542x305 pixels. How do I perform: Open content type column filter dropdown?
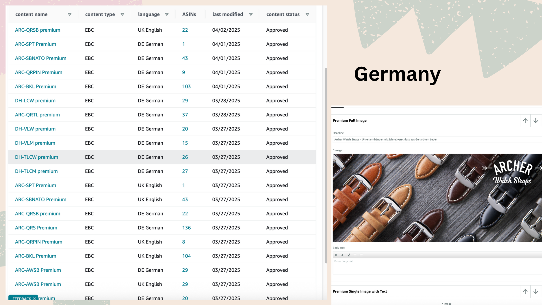(x=122, y=14)
